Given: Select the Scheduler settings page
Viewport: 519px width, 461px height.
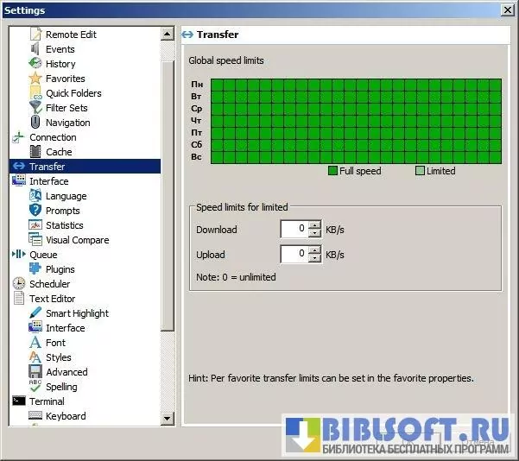Looking at the screenshot, I should (49, 284).
